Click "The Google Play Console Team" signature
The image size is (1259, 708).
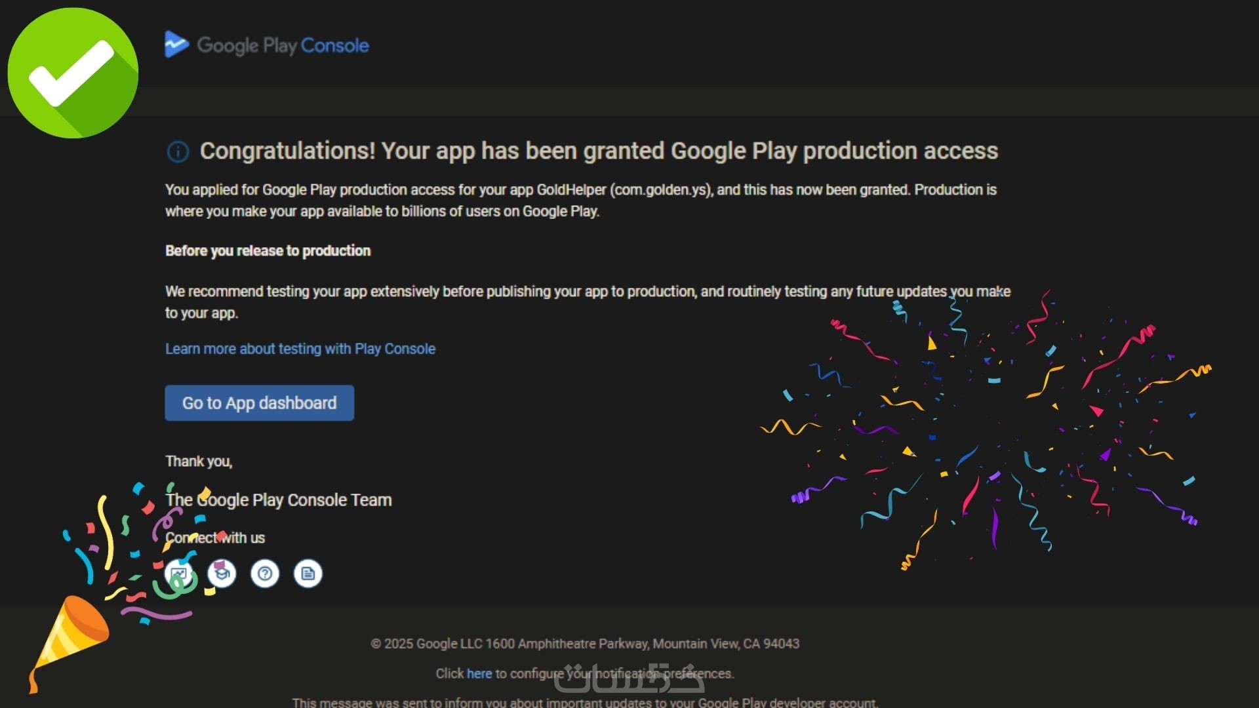(x=279, y=500)
